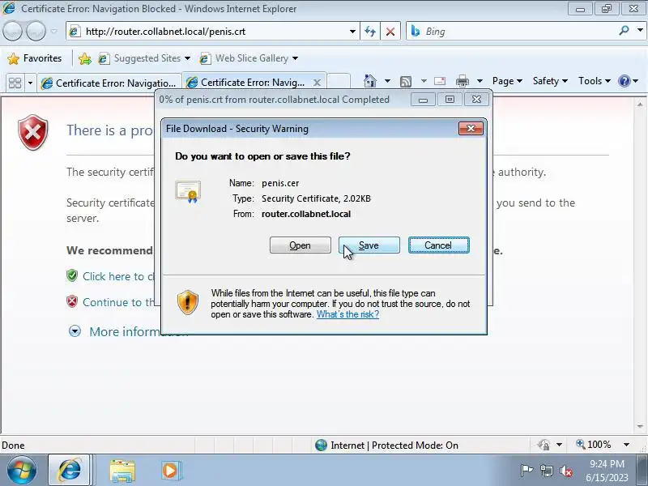Open the downloaded penis.cer file
Image resolution: width=648 pixels, height=486 pixels.
(x=300, y=245)
